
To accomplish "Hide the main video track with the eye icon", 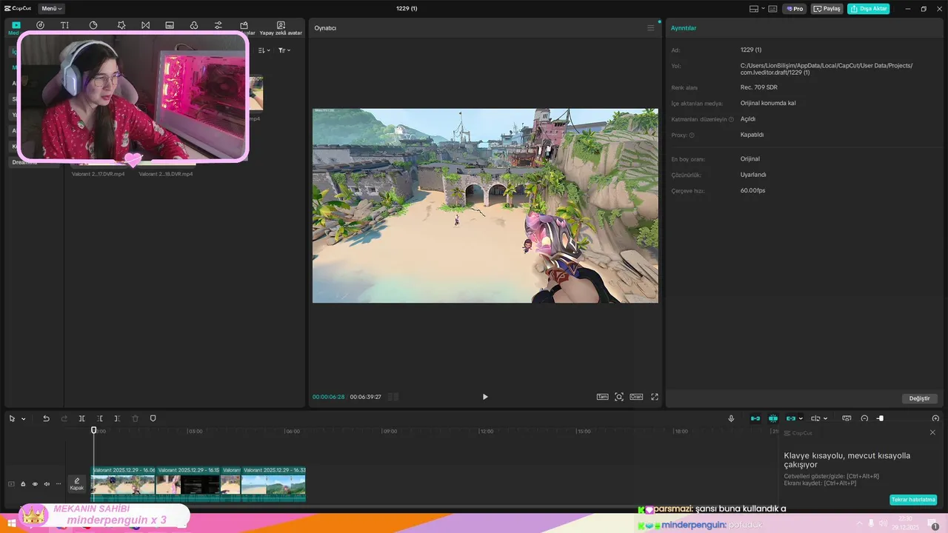I will pos(35,484).
